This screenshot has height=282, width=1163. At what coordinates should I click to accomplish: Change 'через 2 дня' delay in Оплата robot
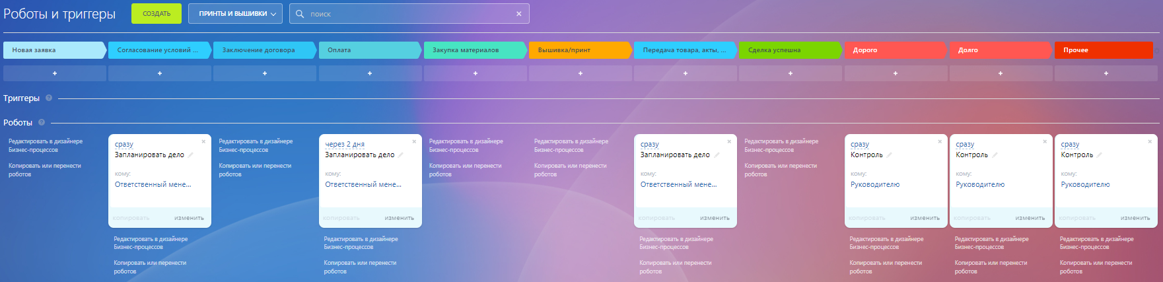(345, 144)
